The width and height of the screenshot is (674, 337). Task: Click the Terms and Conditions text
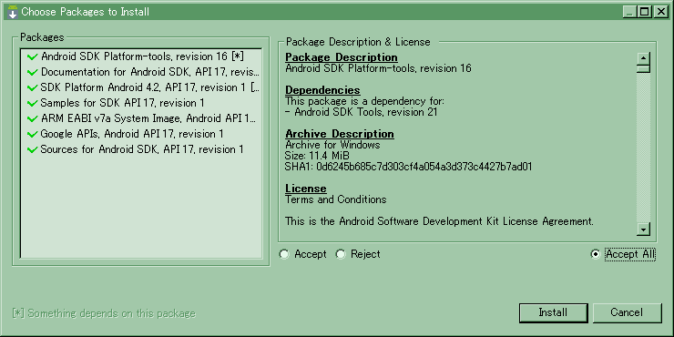tap(336, 199)
